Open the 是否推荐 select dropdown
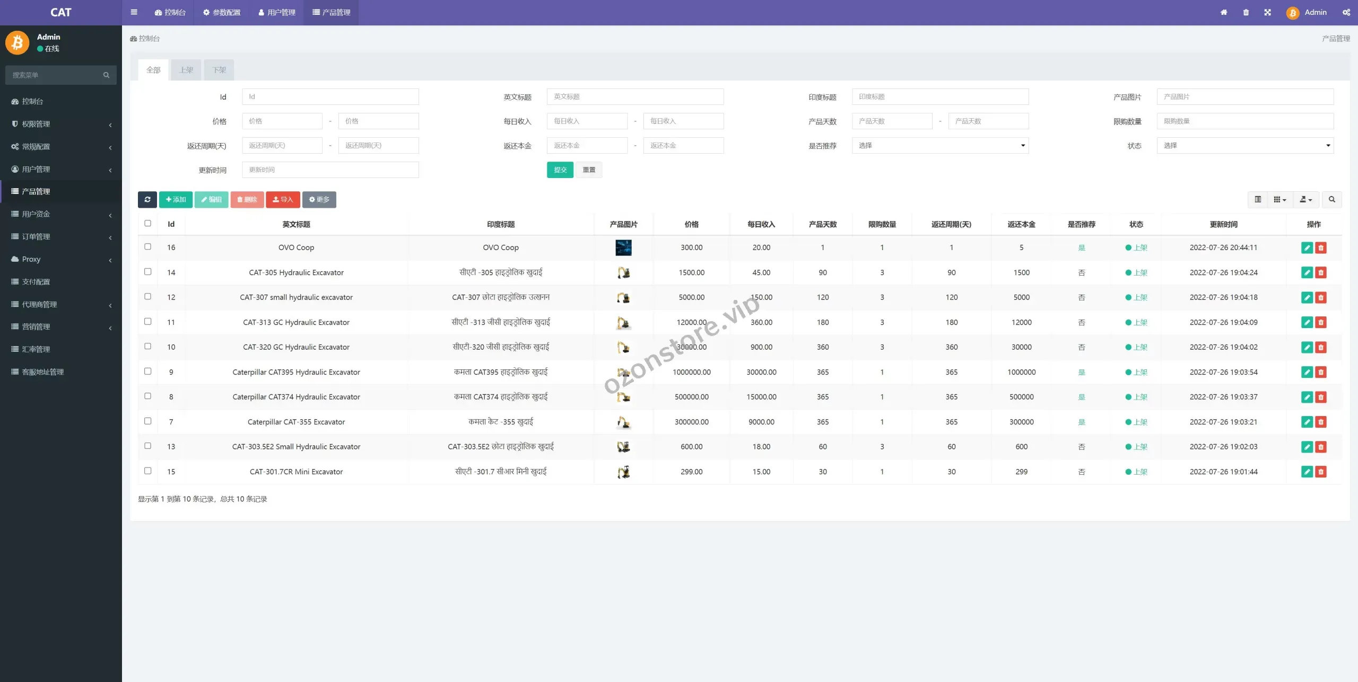1358x682 pixels. (940, 146)
